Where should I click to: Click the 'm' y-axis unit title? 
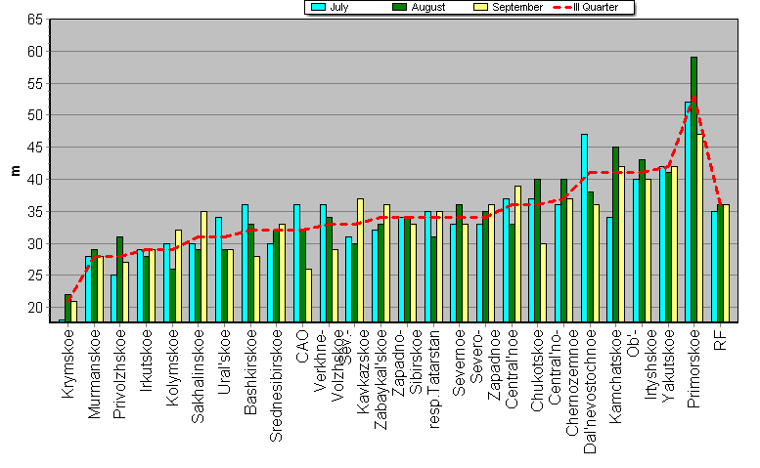pos(16,170)
